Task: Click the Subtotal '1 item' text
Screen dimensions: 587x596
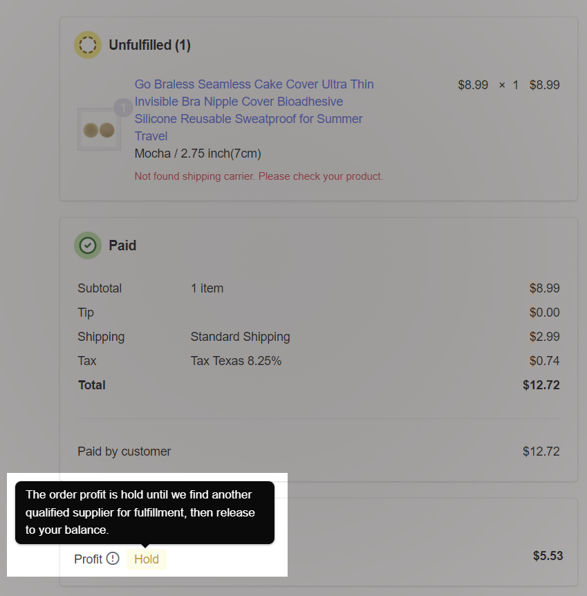Action: pyautogui.click(x=207, y=288)
